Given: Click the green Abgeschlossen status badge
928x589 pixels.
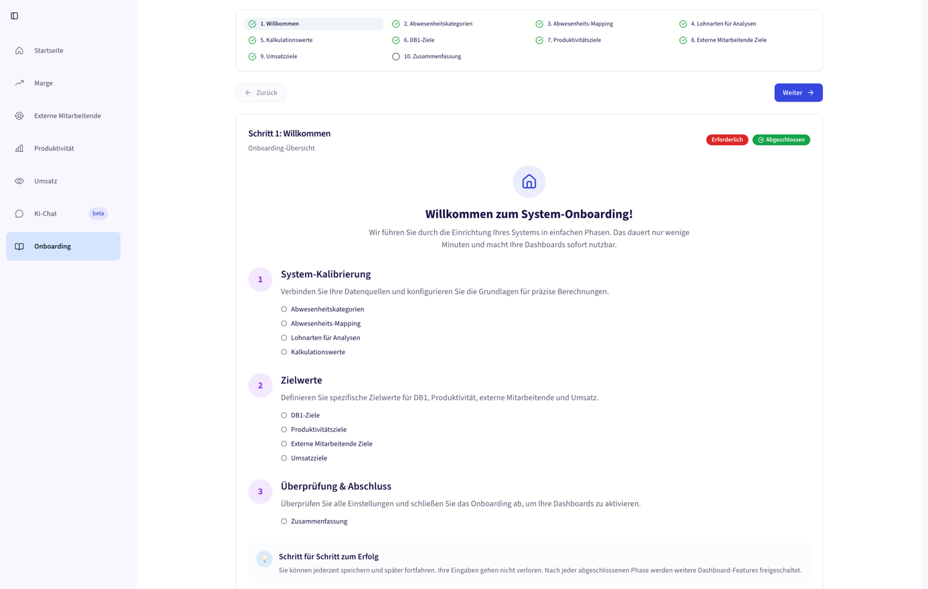Looking at the screenshot, I should click(781, 140).
